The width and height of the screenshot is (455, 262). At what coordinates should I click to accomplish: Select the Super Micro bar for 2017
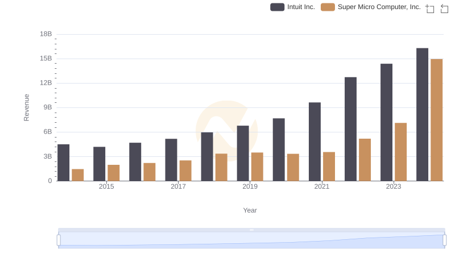[x=185, y=170]
